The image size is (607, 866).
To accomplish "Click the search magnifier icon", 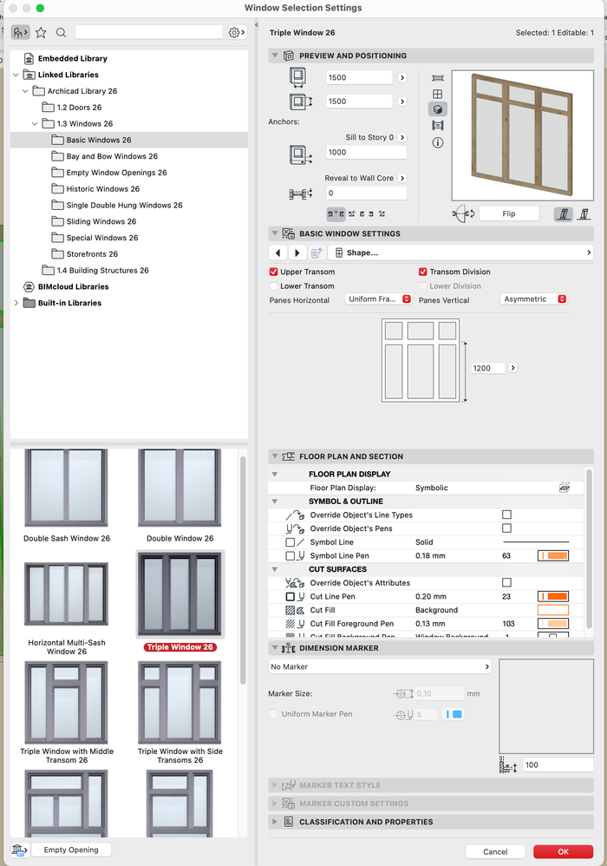I will pos(62,33).
